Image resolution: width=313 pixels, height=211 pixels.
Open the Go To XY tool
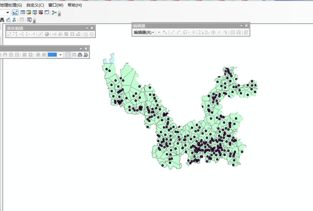pos(14,20)
